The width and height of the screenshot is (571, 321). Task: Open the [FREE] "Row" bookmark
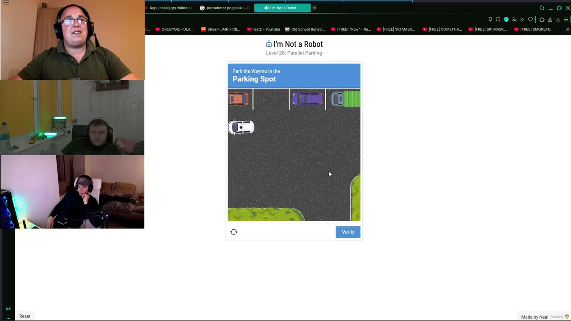pos(351,29)
